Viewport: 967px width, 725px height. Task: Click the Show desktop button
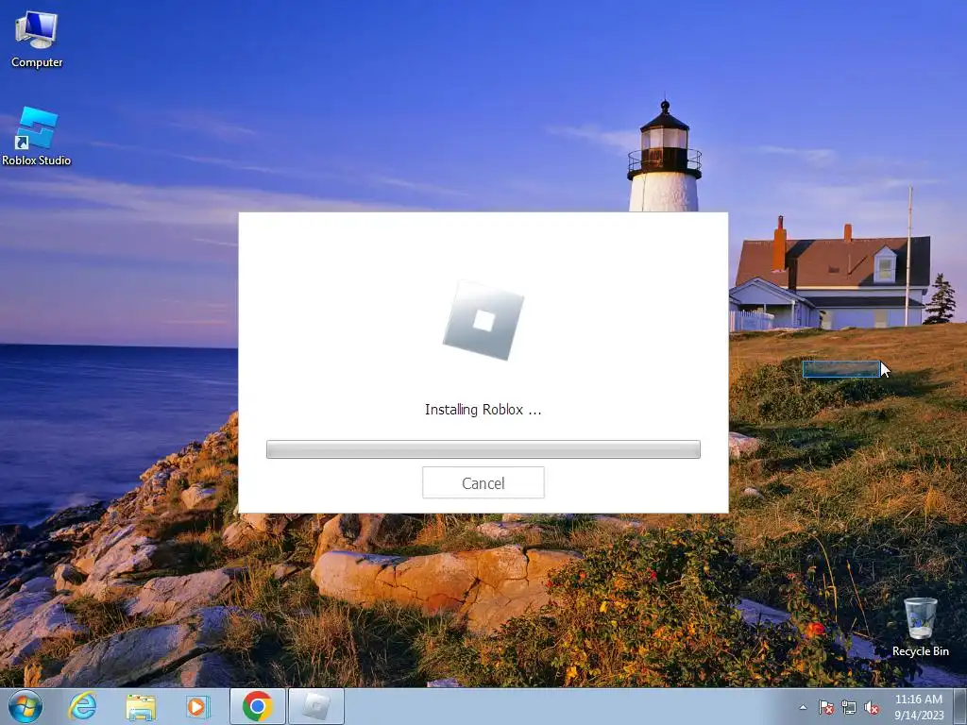[x=960, y=706]
